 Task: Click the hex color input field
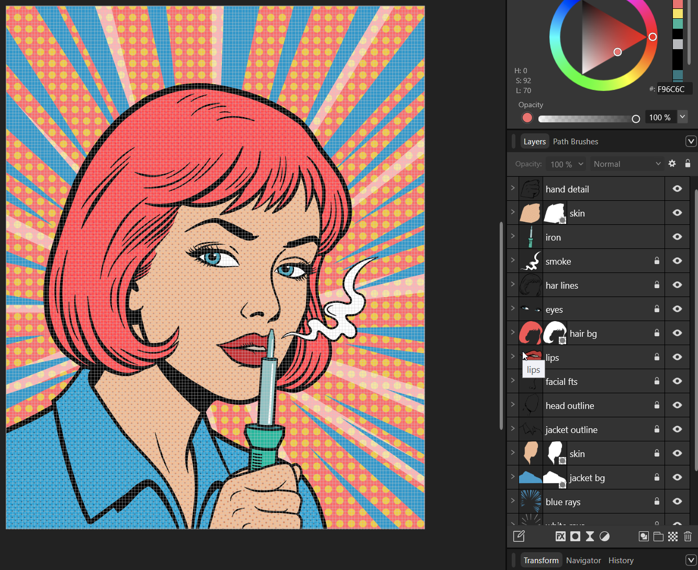674,89
